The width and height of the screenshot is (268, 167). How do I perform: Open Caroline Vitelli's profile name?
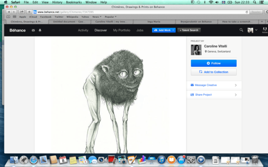pos(216,46)
